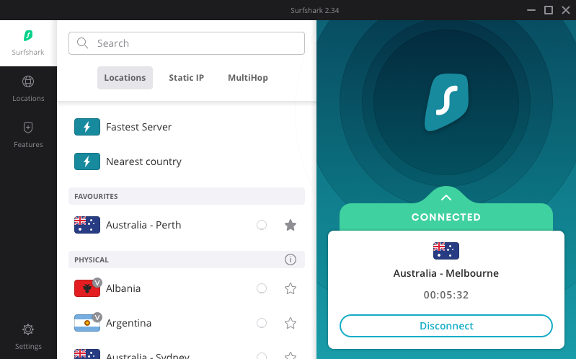
Task: Remove Australia - Perth from favourites star
Action: (x=291, y=225)
